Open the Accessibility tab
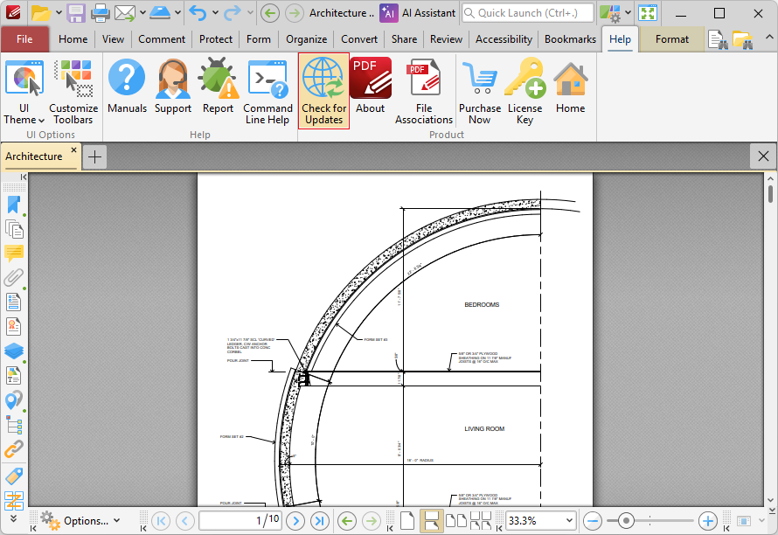This screenshot has width=778, height=535. pos(504,39)
